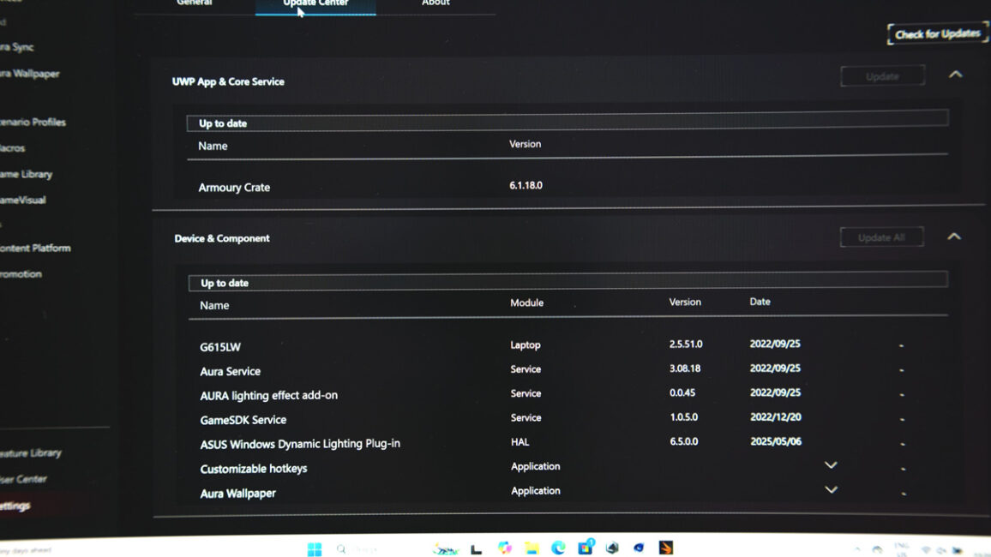Open Aura Sync in the sidebar
This screenshot has width=991, height=557.
[x=17, y=47]
